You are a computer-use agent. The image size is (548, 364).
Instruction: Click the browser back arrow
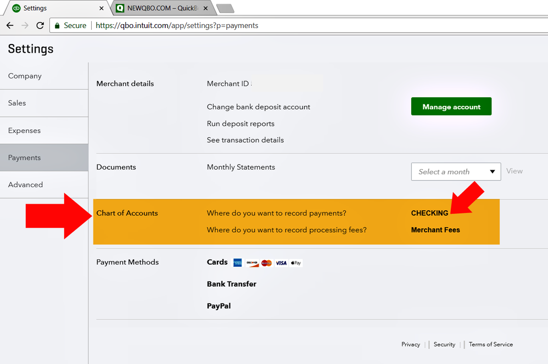click(9, 25)
